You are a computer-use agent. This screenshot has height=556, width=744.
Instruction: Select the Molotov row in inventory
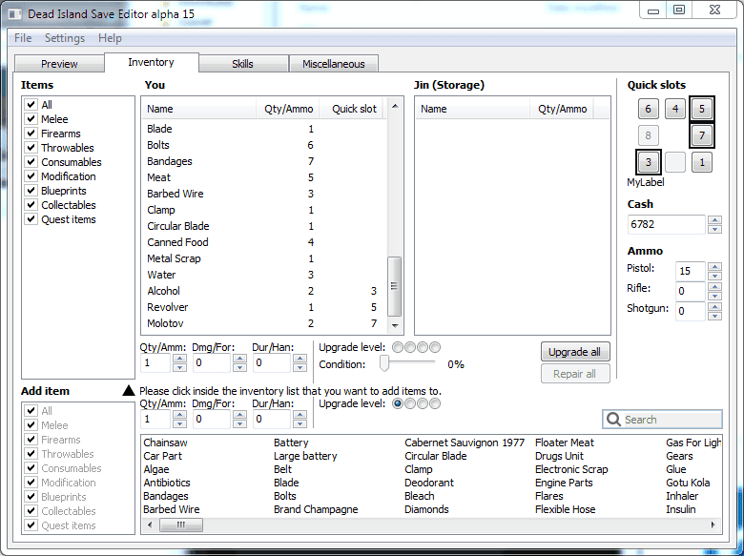168,323
